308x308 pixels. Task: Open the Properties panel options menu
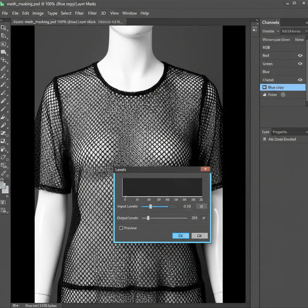coord(306,132)
